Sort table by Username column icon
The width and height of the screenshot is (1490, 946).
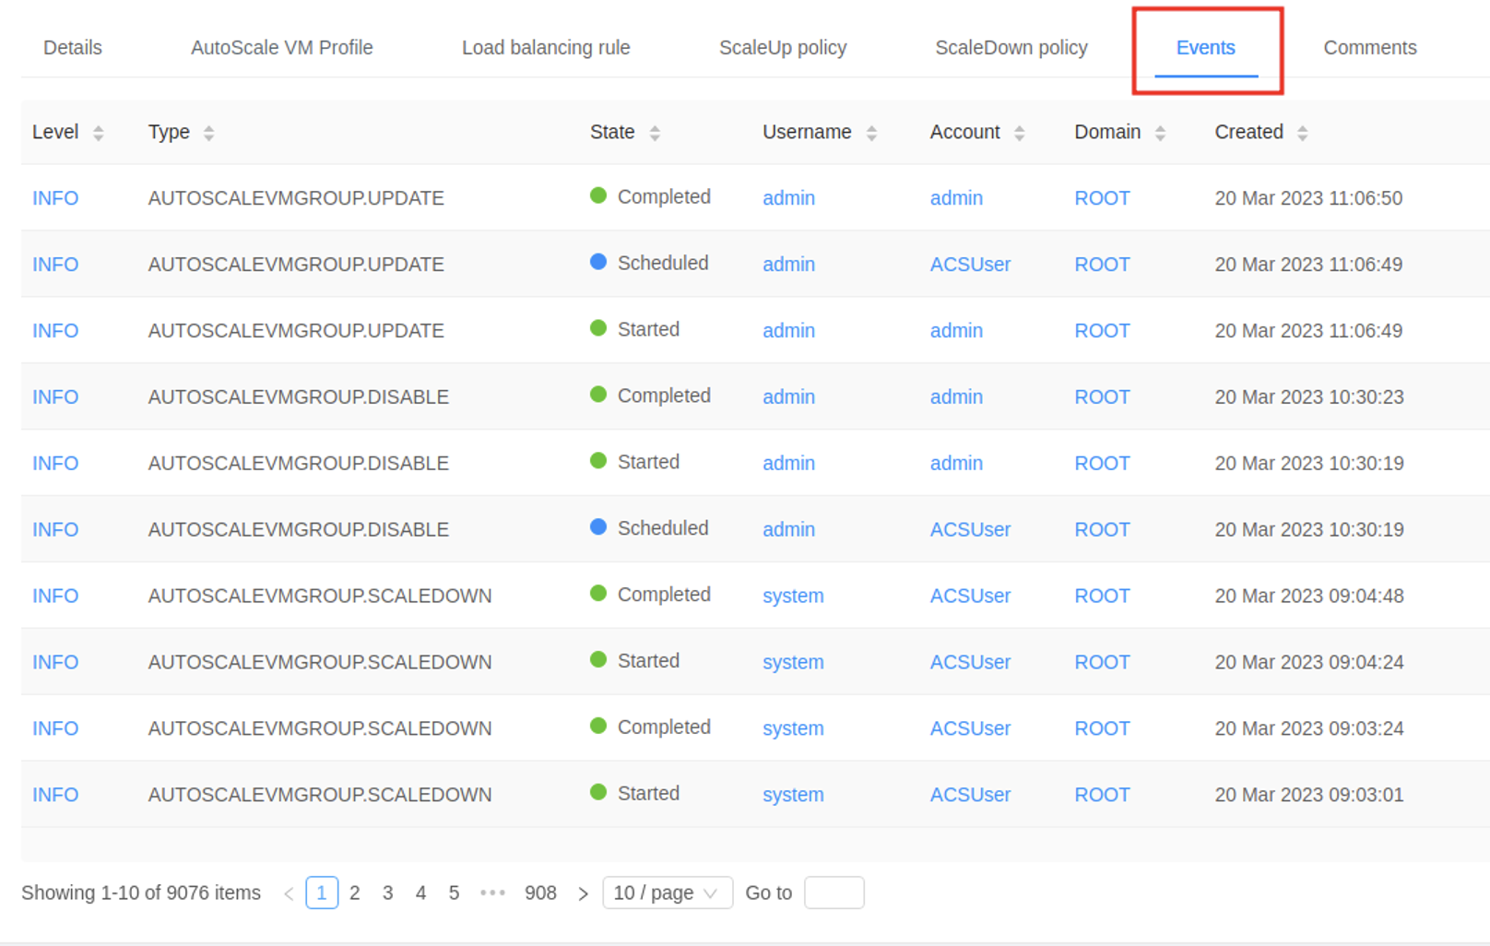click(x=871, y=133)
